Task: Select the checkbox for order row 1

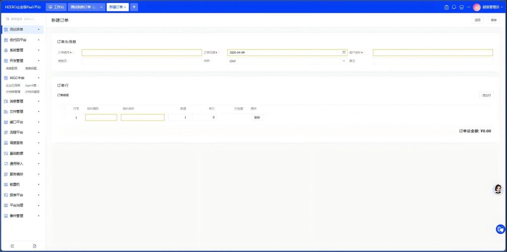Action: click(x=63, y=118)
